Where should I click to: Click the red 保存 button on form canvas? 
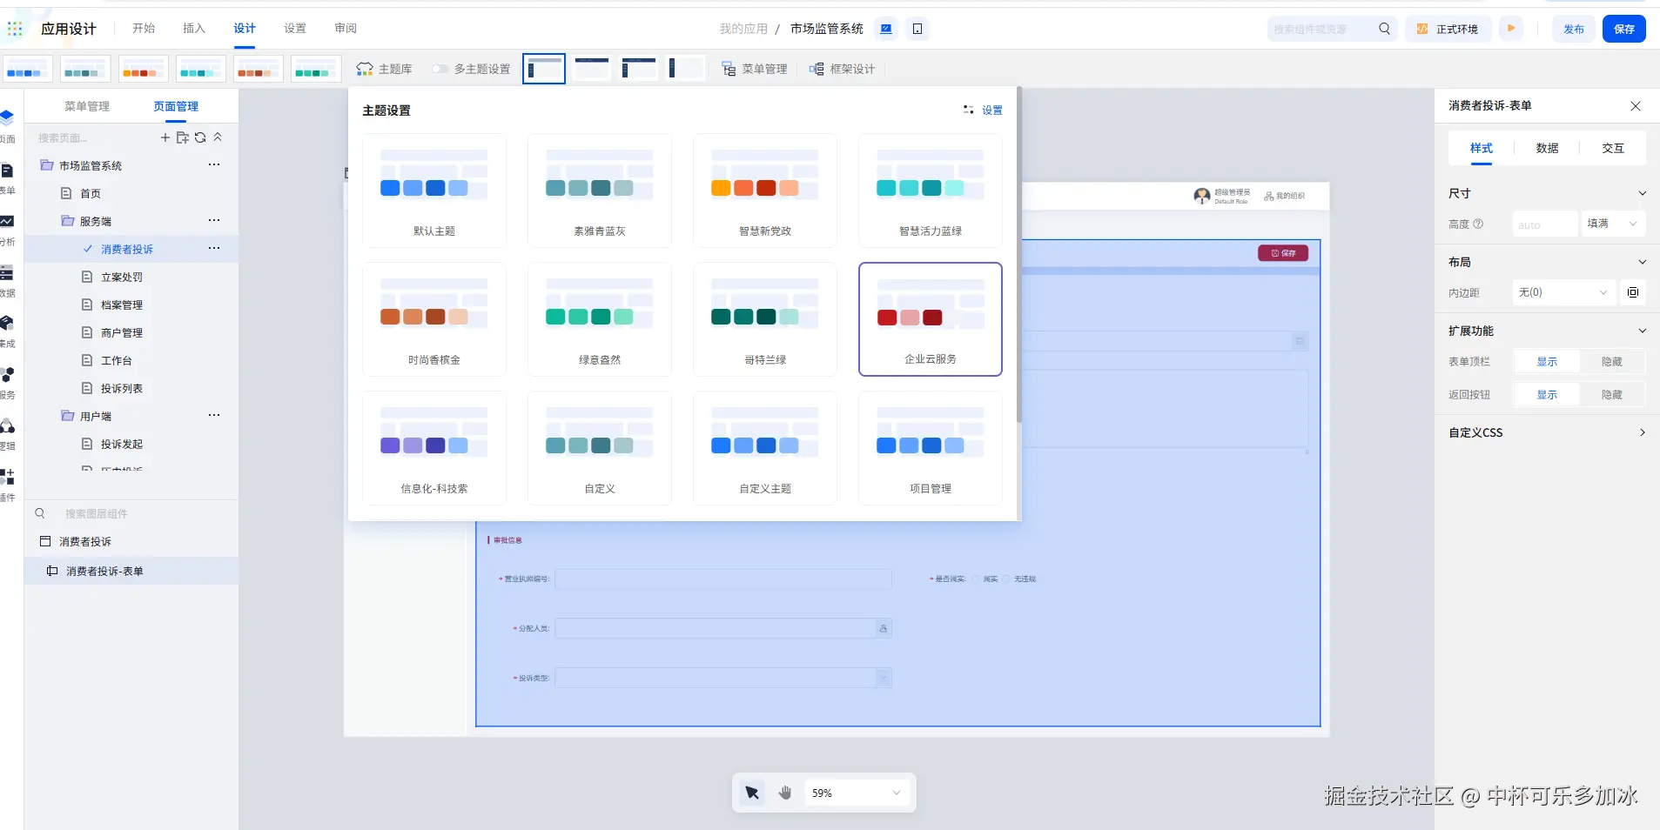coord(1283,253)
